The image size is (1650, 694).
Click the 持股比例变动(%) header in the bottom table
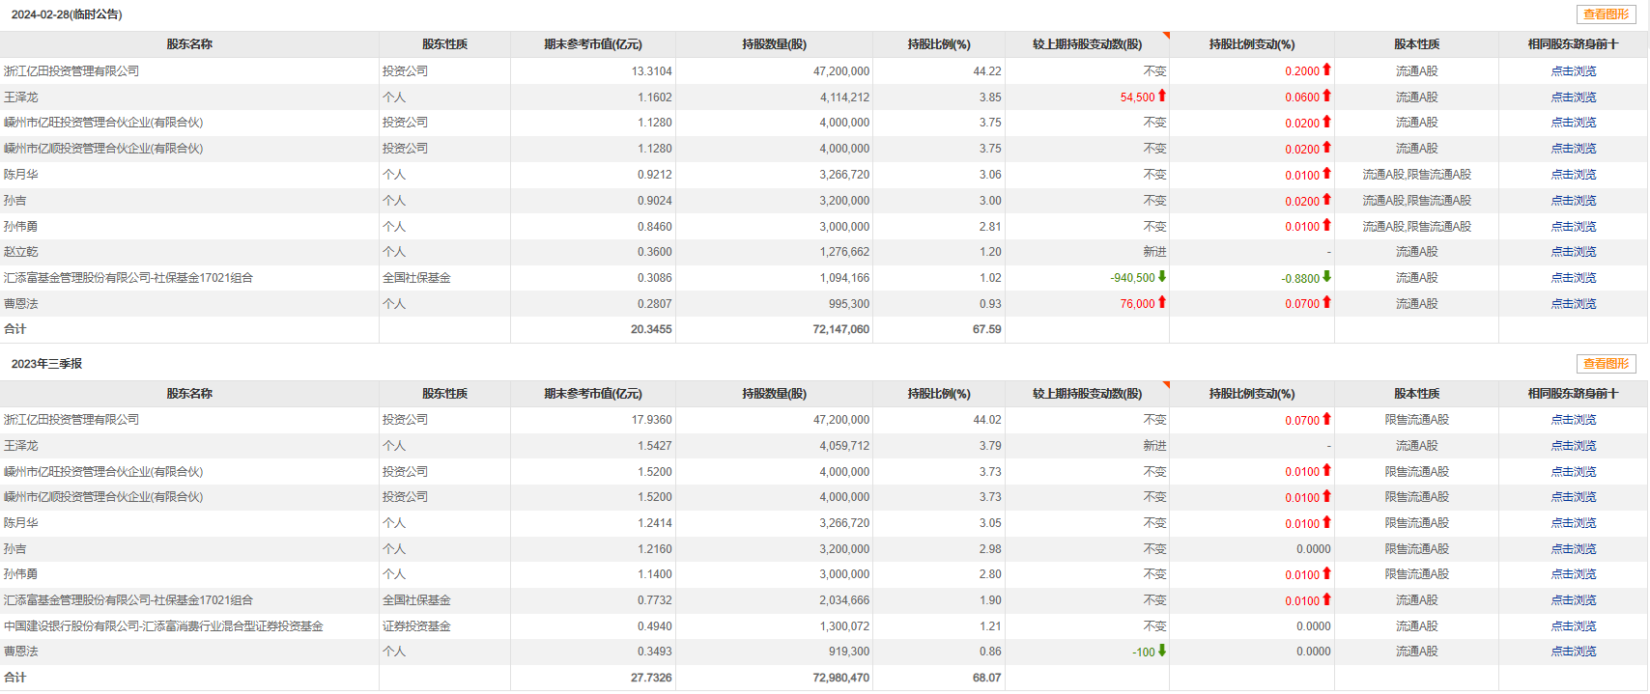pos(1251,394)
